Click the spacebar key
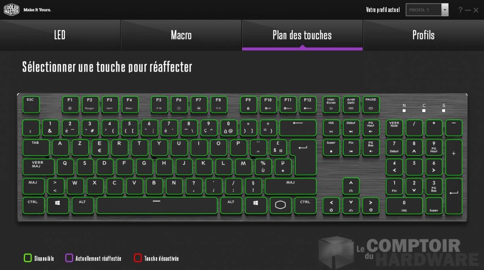Viewport: 484px width, 270px height. (157, 205)
